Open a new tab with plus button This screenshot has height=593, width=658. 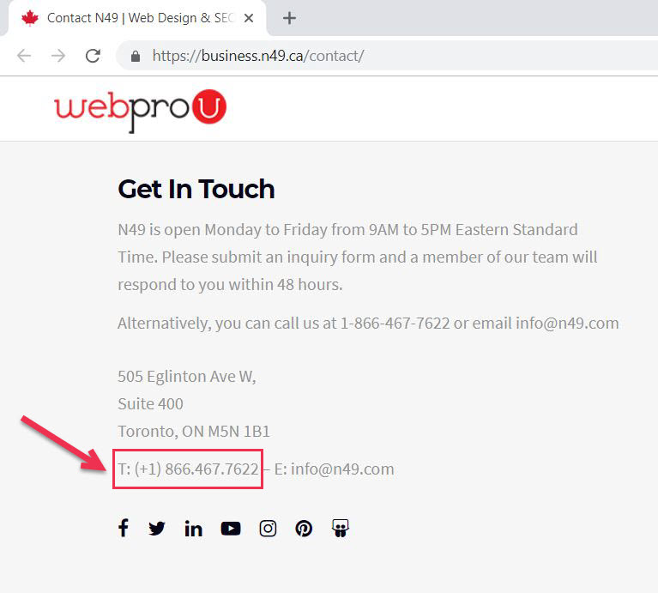289,18
